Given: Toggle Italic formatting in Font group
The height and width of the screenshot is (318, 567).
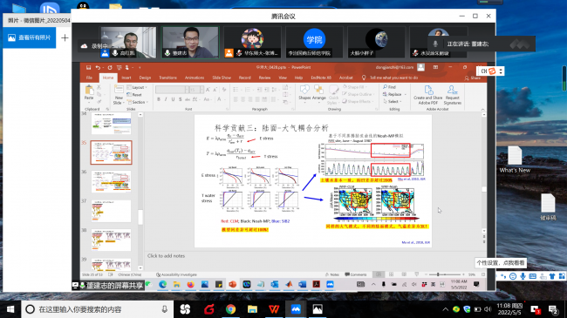Looking at the screenshot, I should 166,99.
